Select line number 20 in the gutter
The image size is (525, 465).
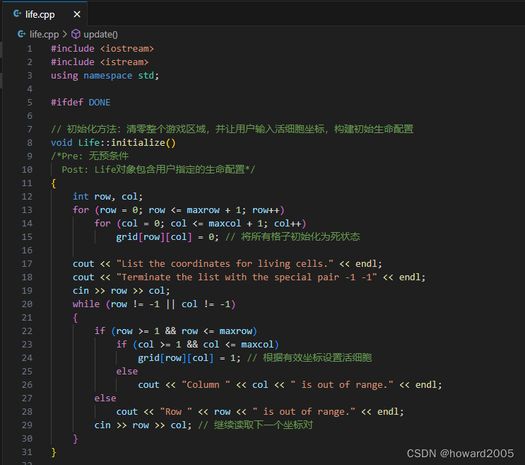pos(27,304)
